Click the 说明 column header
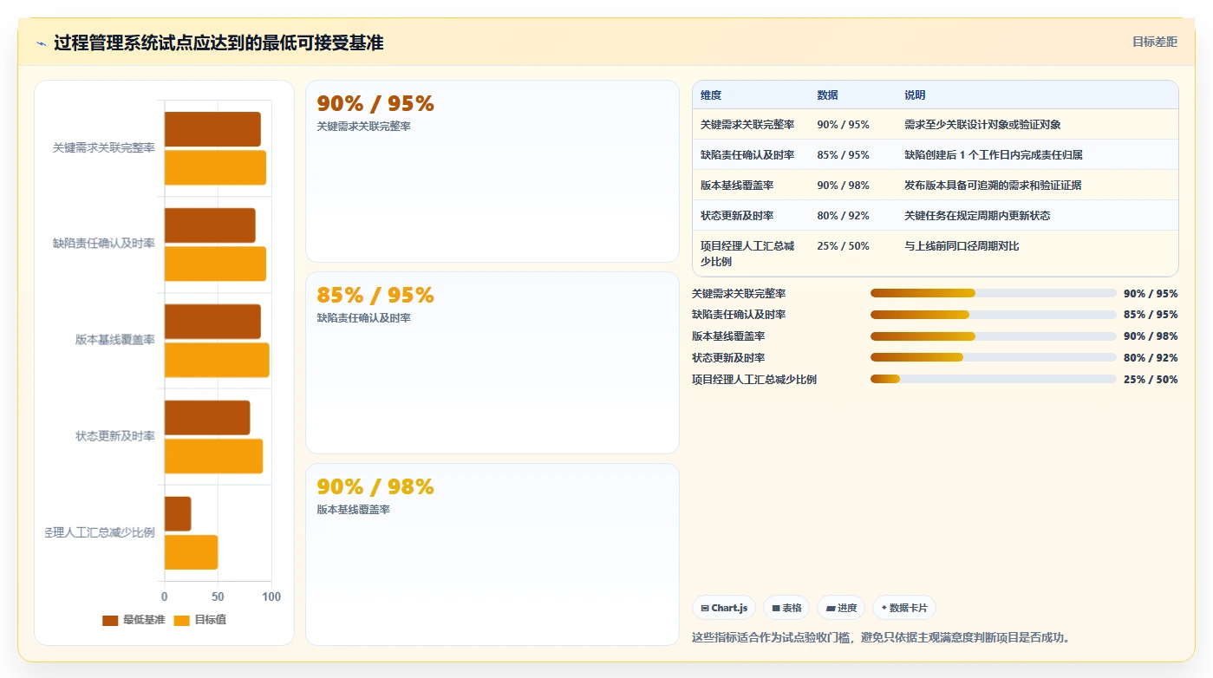The image size is (1213, 678). [915, 95]
